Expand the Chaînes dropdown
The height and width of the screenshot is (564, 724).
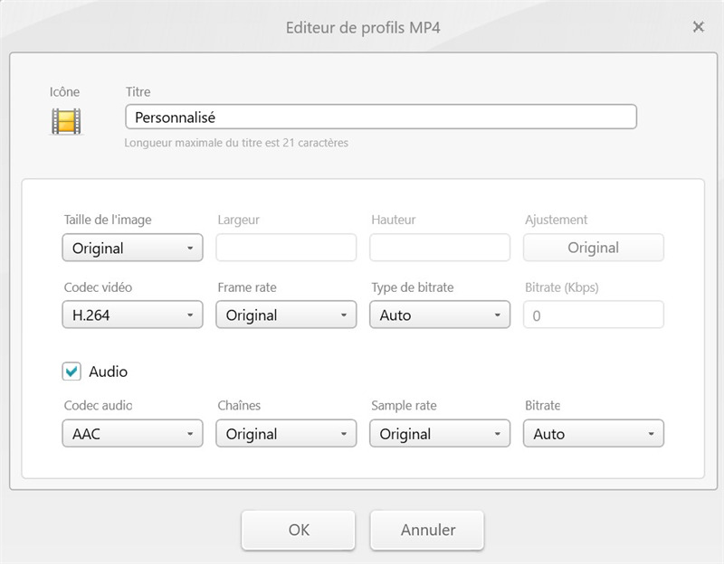click(x=286, y=433)
